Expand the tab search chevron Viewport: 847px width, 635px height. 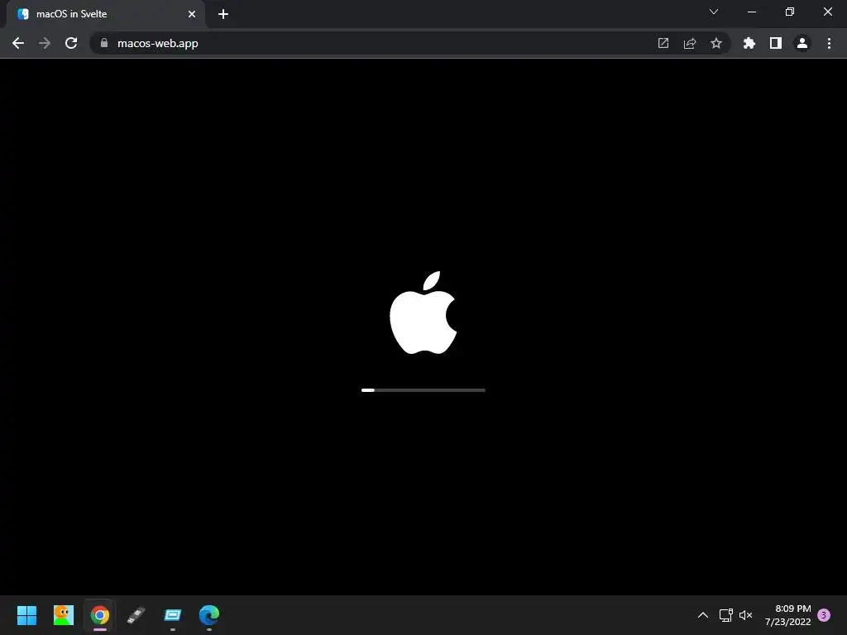point(714,12)
